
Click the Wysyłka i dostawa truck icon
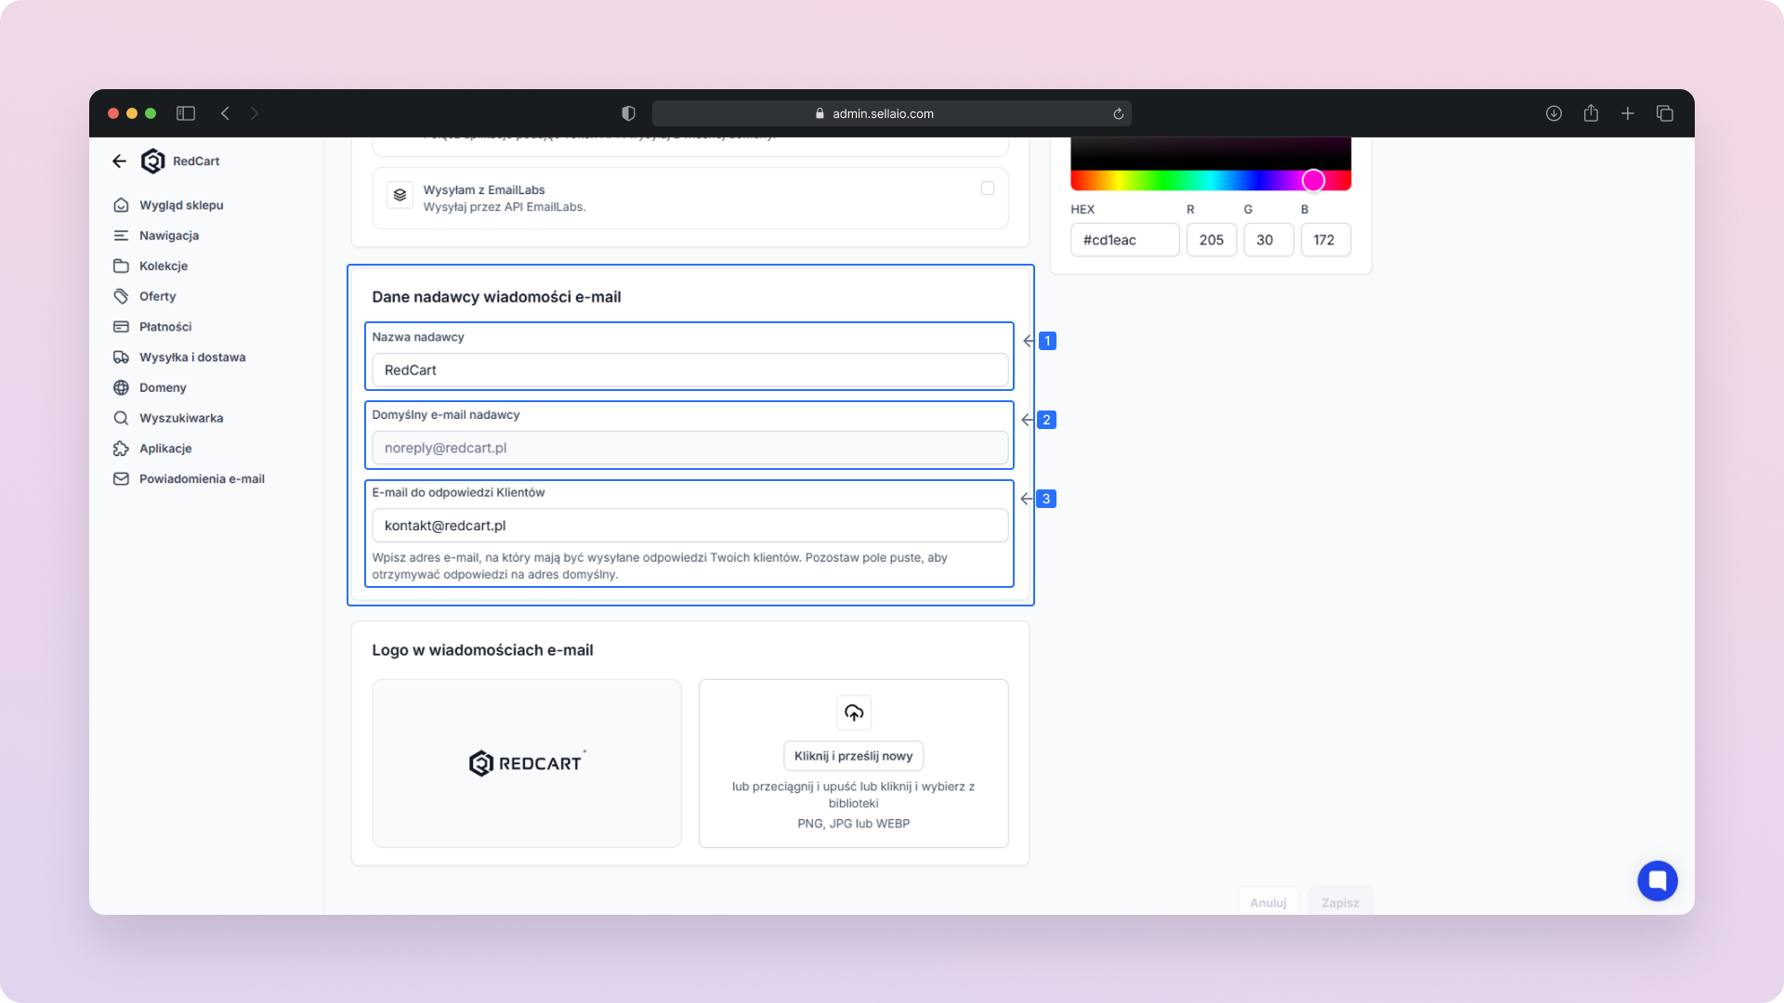pos(121,357)
